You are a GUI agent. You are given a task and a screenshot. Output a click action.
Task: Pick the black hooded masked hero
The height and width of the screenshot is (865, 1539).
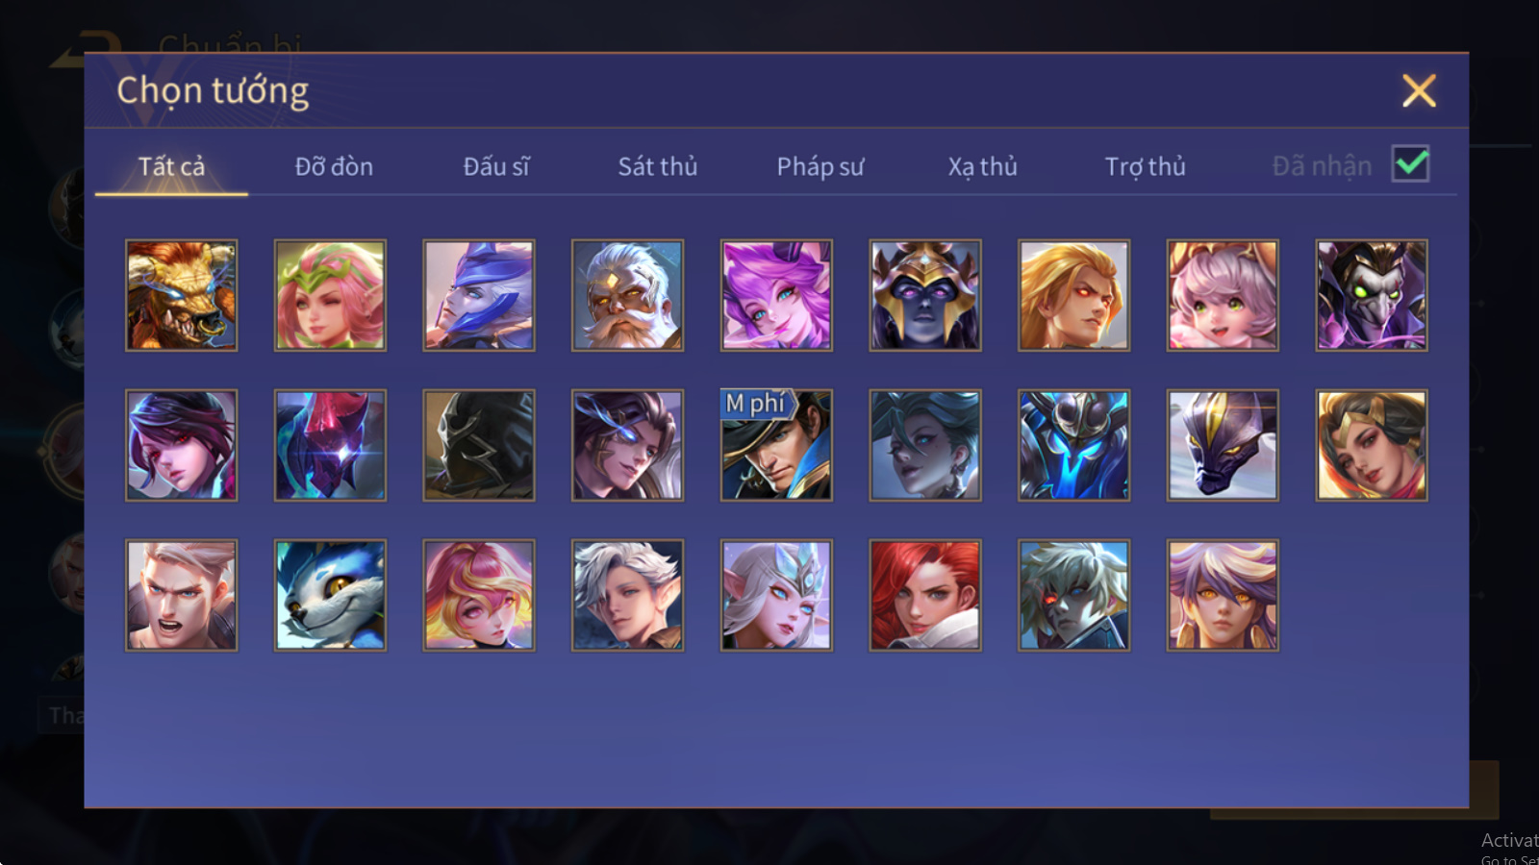[479, 445]
